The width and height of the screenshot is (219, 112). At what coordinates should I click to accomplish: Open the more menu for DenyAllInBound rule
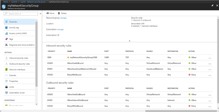pyautogui.click(x=210, y=75)
